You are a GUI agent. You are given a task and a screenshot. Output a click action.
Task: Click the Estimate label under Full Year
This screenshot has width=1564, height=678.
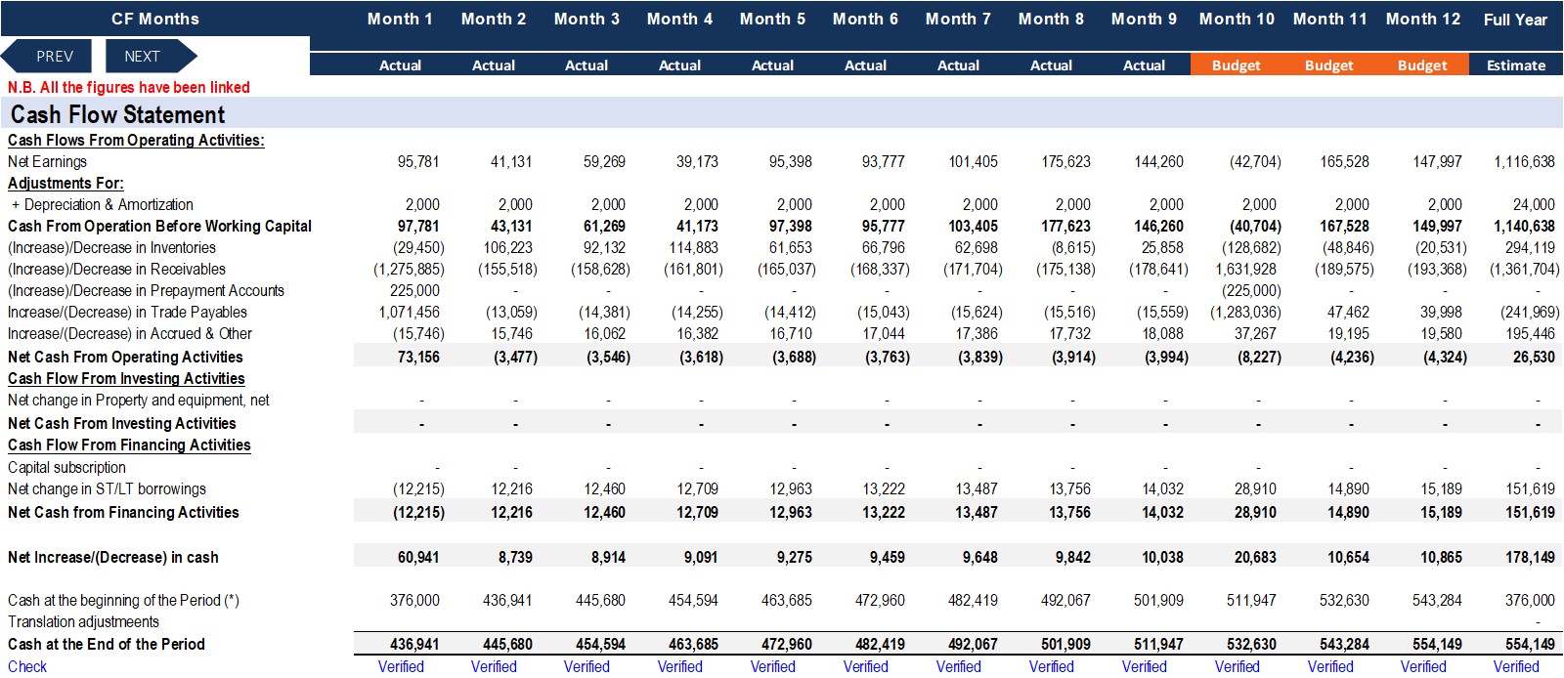pos(1516,65)
